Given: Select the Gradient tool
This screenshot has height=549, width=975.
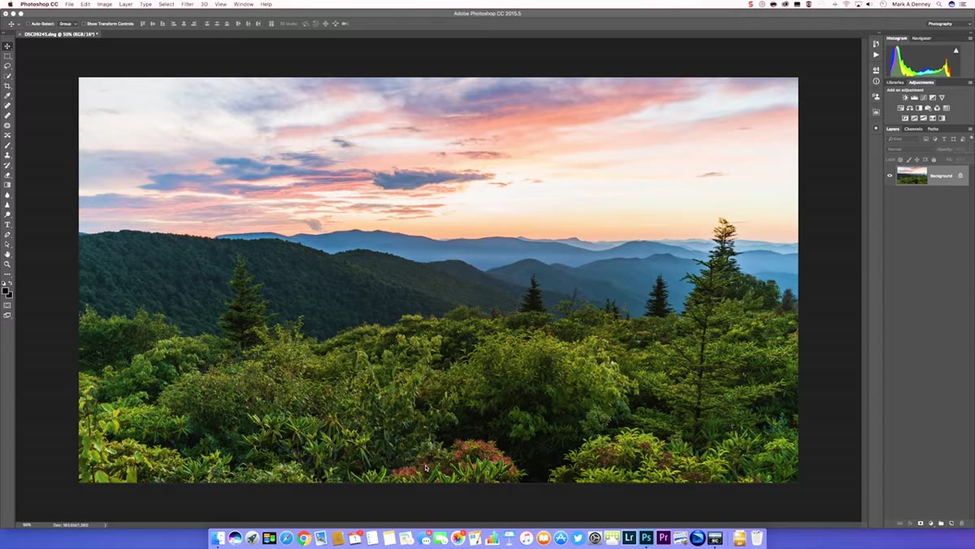Looking at the screenshot, I should [6, 184].
